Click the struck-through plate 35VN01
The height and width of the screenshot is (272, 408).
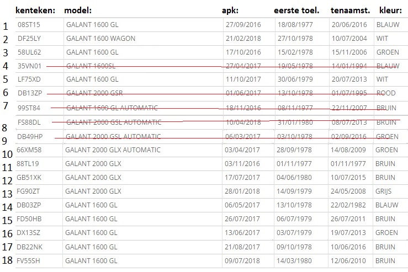(29, 66)
